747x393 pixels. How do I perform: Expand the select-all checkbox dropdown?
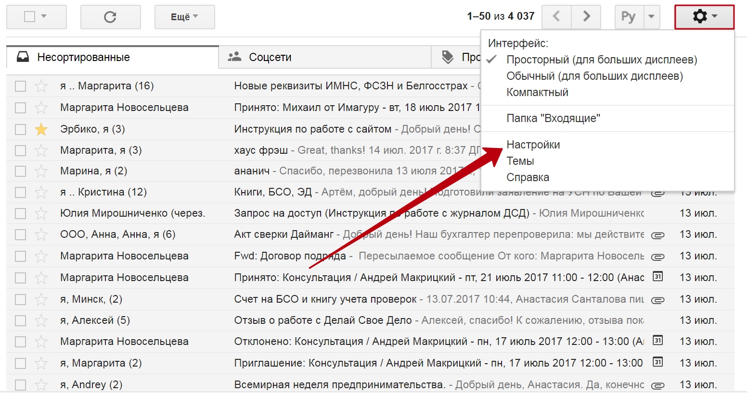tap(44, 17)
